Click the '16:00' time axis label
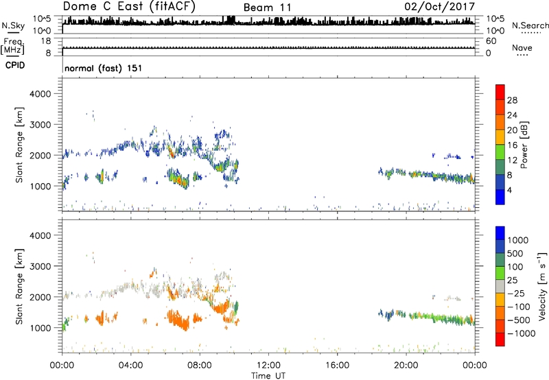549x380 pixels. coord(337,366)
